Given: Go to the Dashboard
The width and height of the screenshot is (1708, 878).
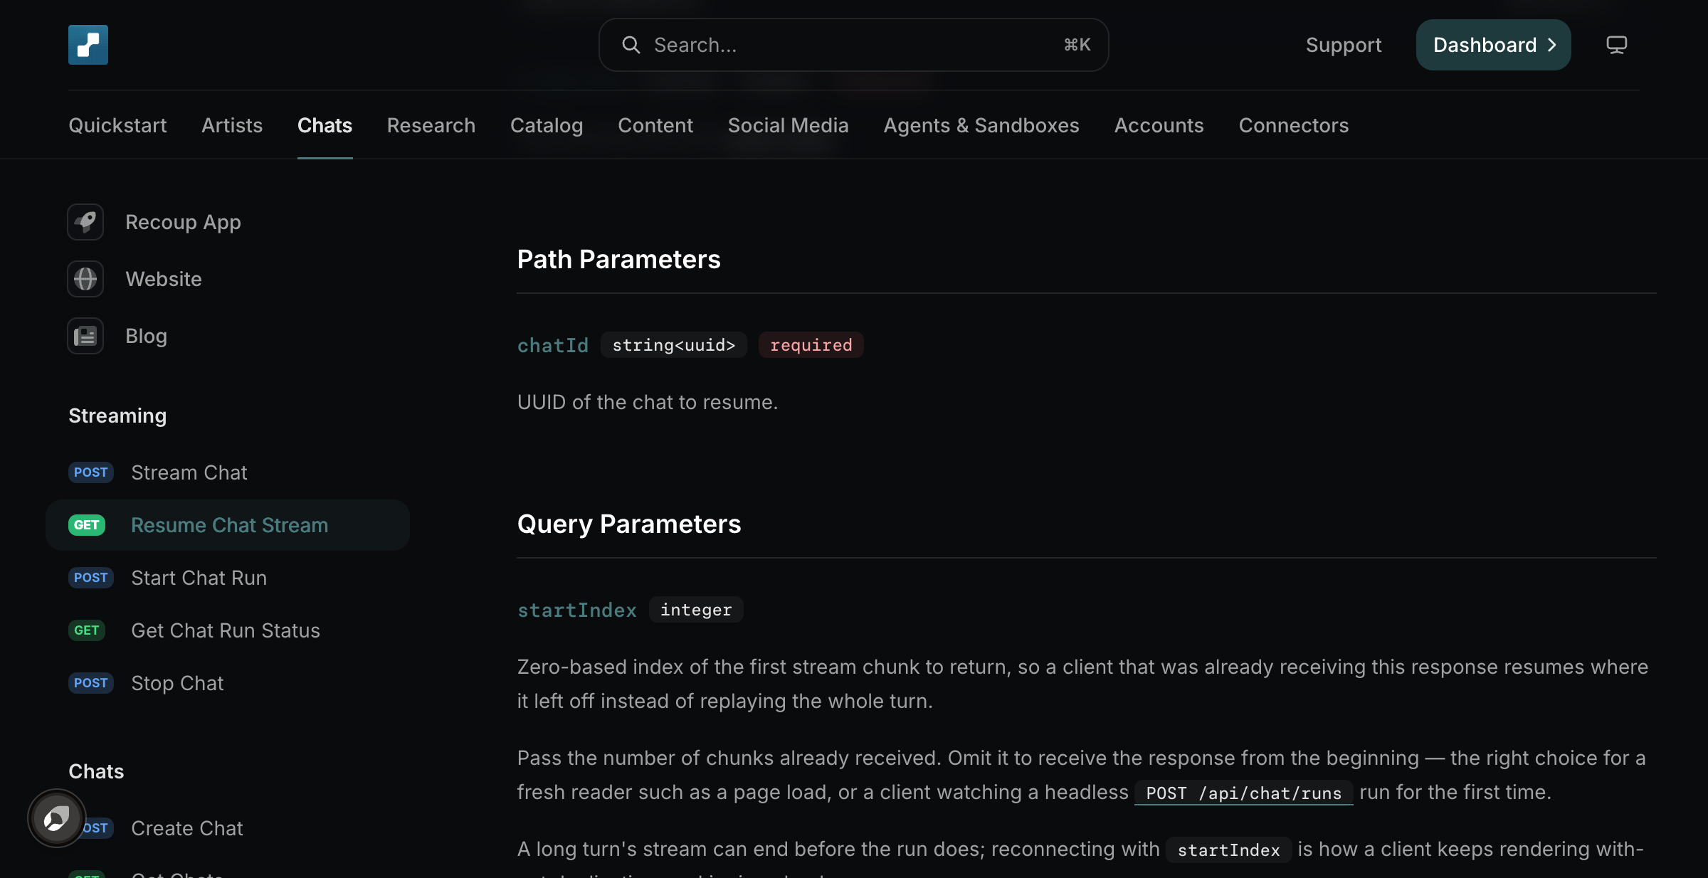Looking at the screenshot, I should 1493,45.
